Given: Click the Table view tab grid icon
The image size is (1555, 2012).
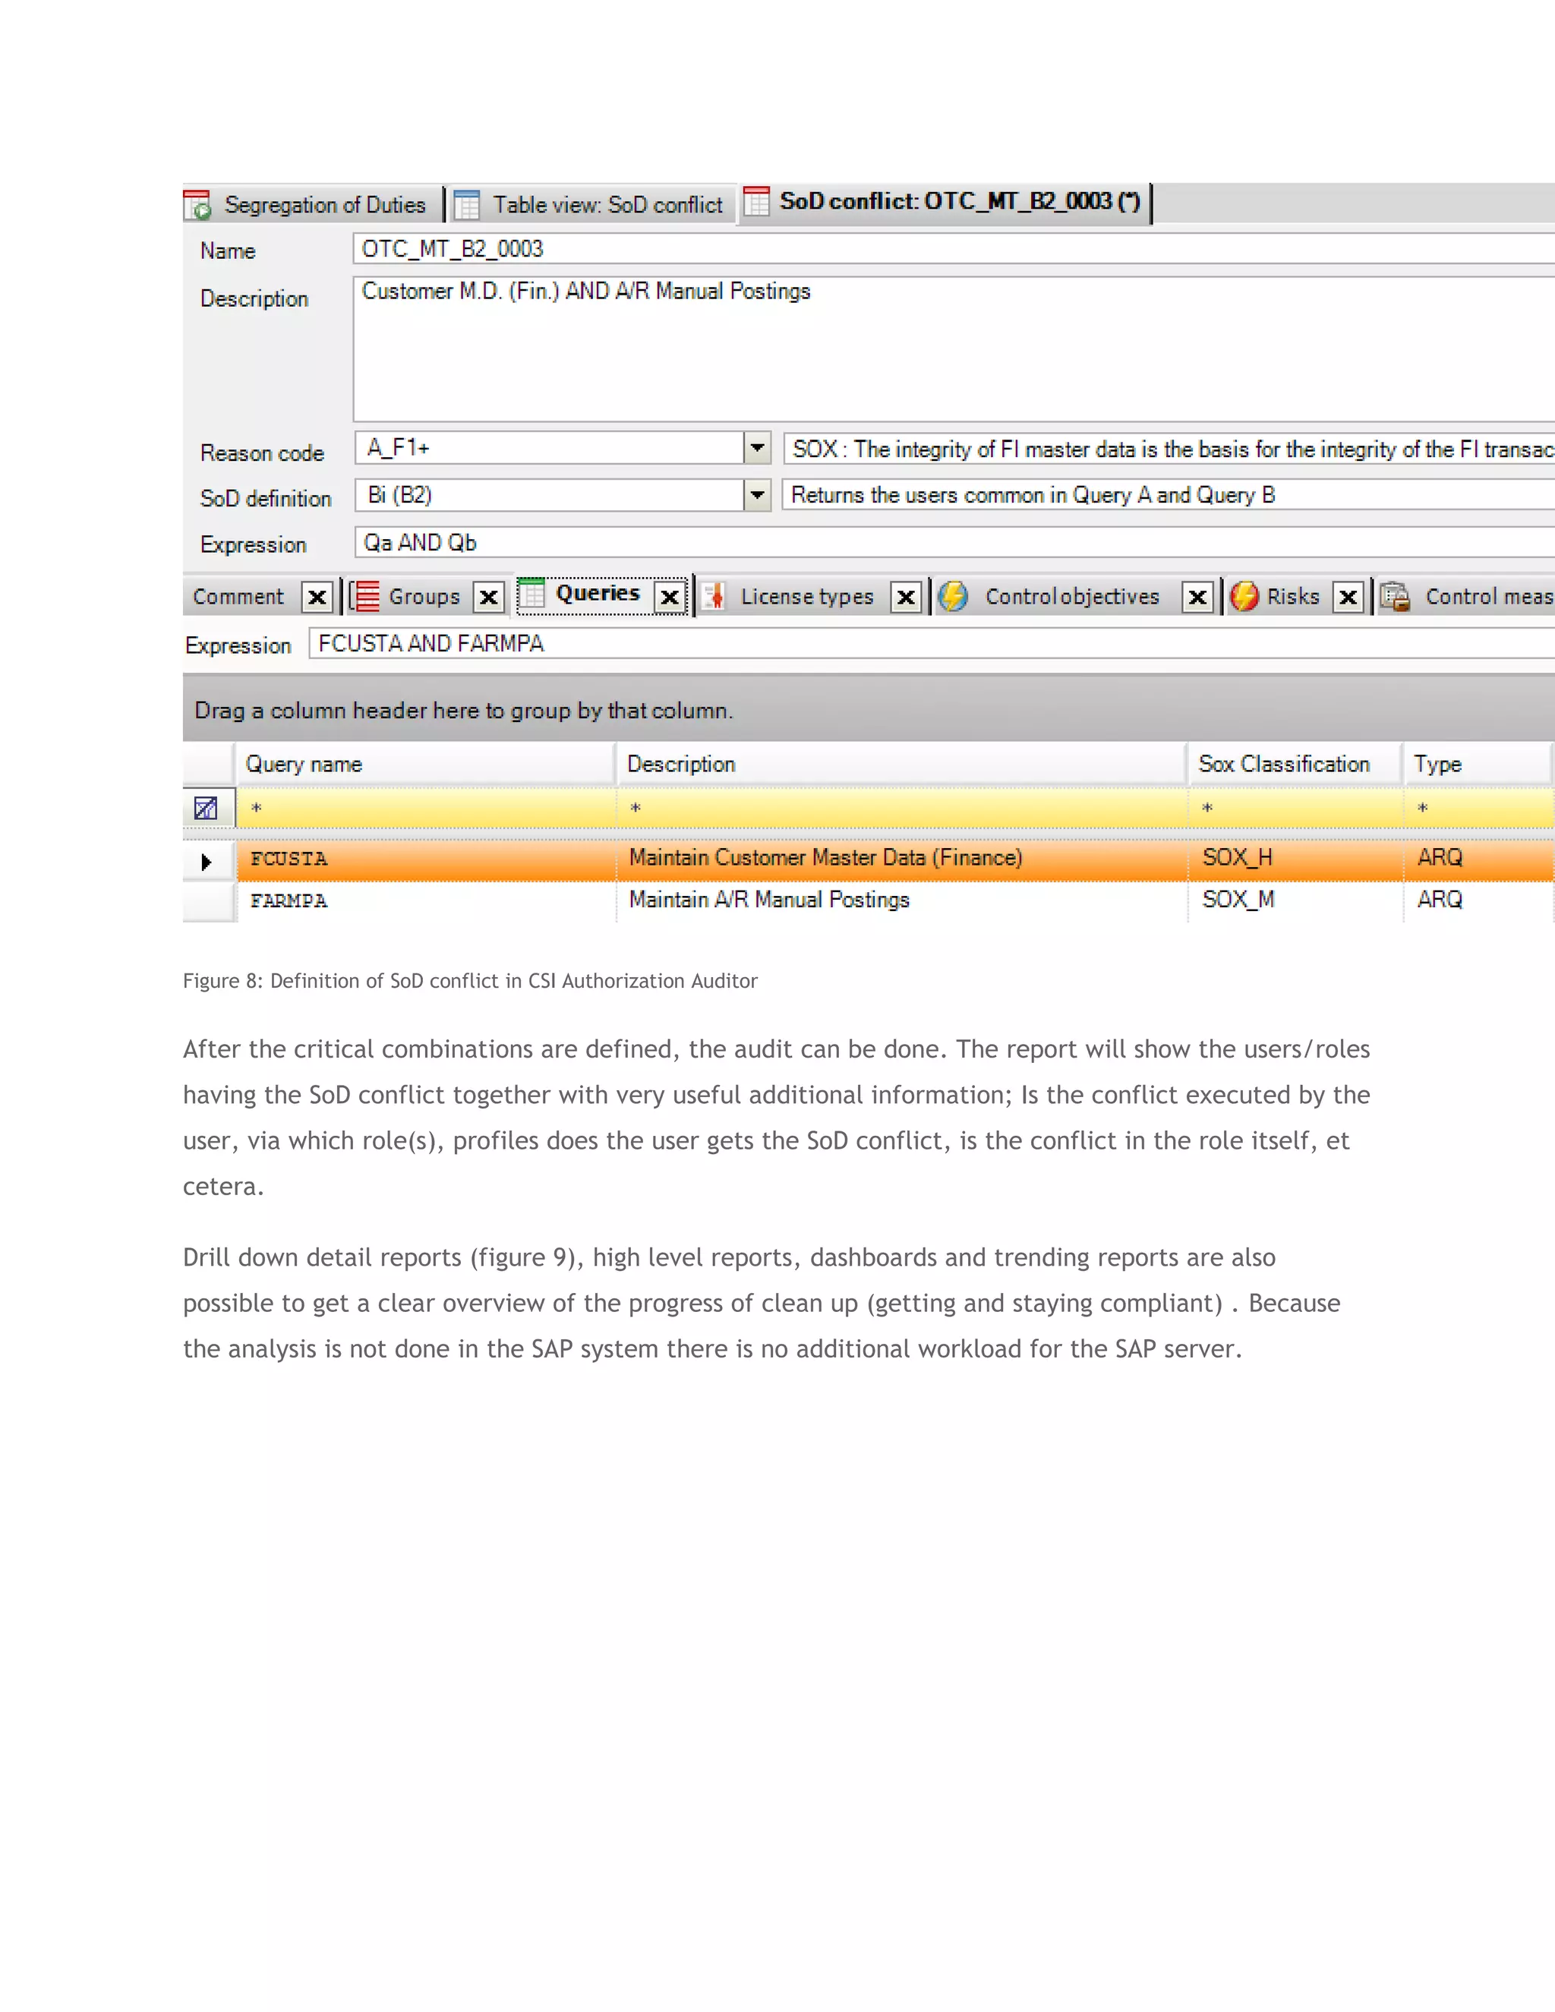Looking at the screenshot, I should (x=467, y=204).
